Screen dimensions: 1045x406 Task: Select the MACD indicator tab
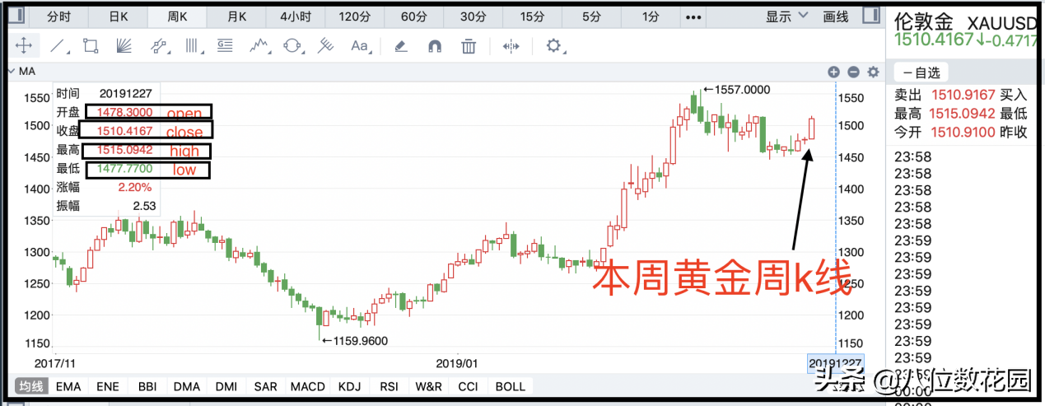coord(308,385)
